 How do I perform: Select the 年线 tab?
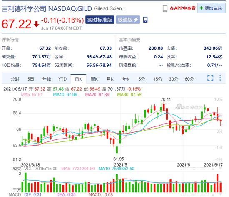tap(47, 79)
